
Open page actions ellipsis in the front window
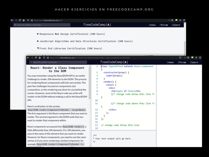pyautogui.click(x=185, y=57)
